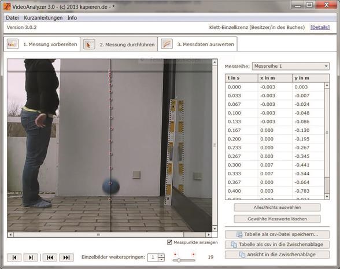Image resolution: width=340 pixels, height=269 pixels.
Task: Click the measurement point on the blue ball
Action: 110,183
